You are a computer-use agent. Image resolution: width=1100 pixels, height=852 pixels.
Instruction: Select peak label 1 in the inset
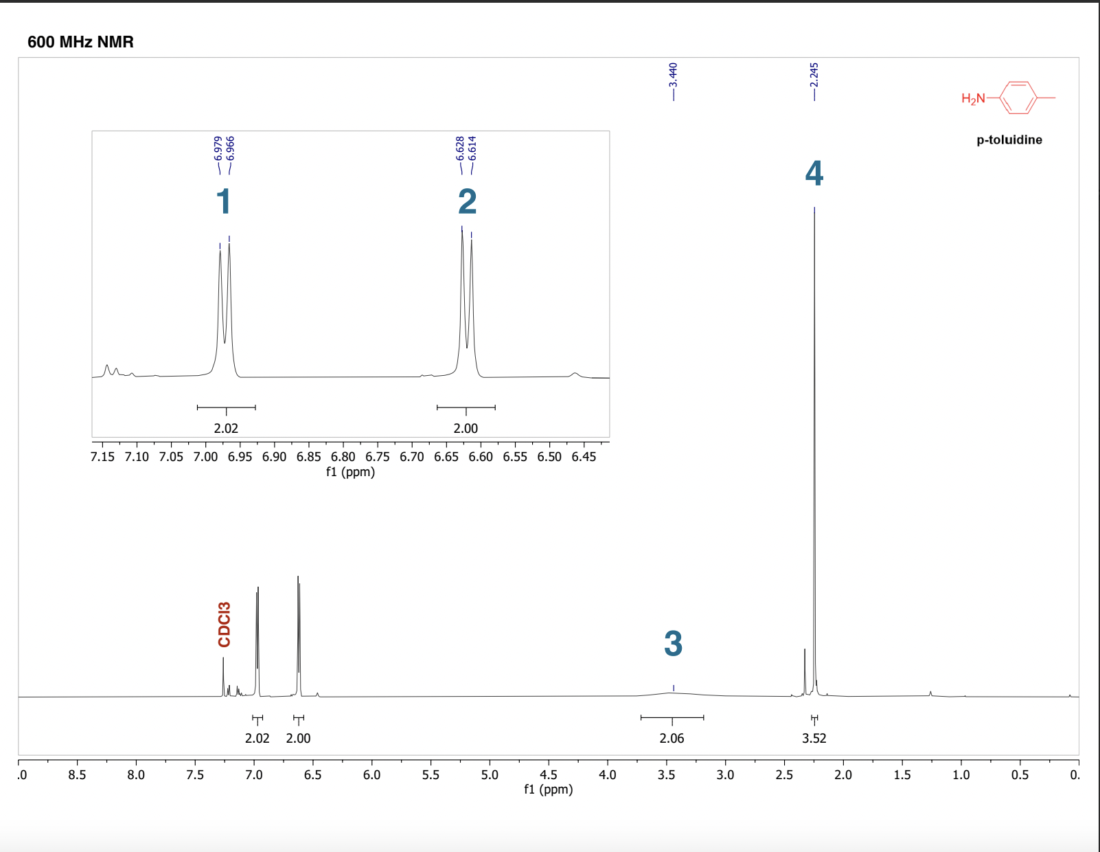click(222, 201)
